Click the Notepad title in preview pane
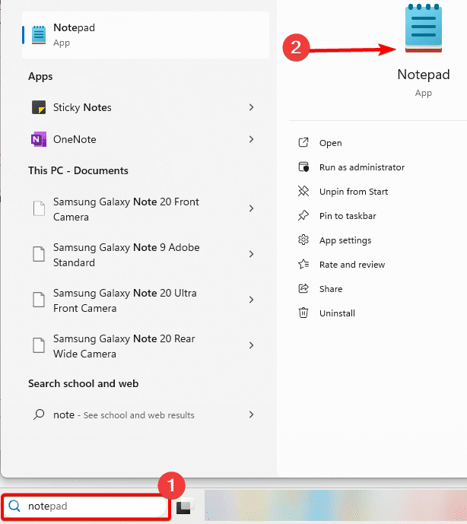467x524 pixels. [x=424, y=75]
